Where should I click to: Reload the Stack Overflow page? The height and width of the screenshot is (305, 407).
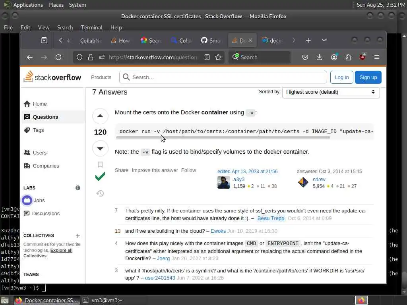click(x=58, y=57)
